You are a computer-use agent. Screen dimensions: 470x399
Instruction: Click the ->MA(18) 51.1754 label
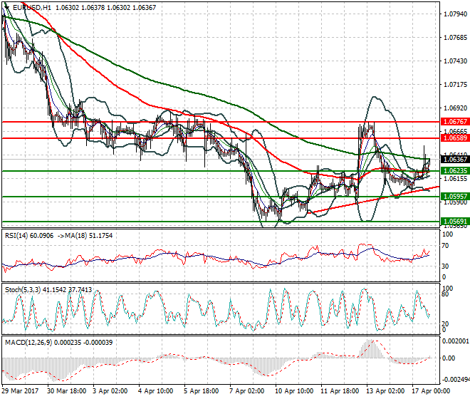coord(85,236)
